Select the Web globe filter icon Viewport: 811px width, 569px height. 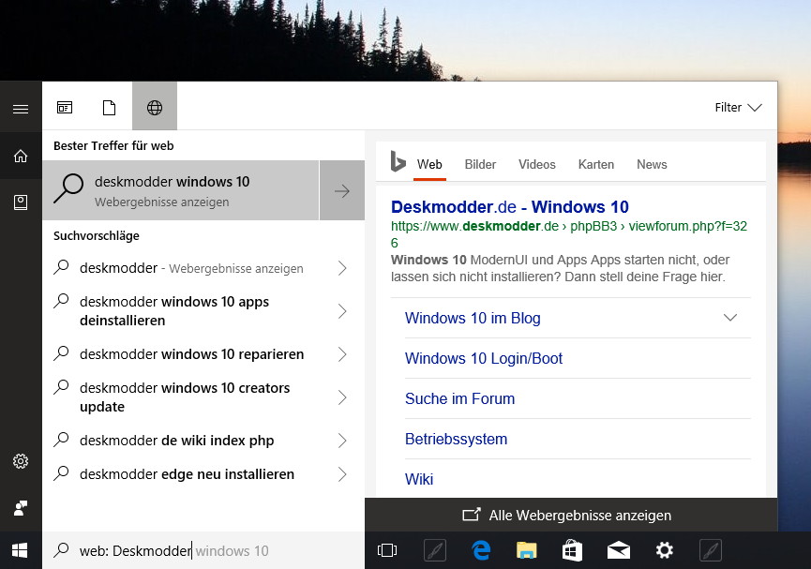[155, 108]
